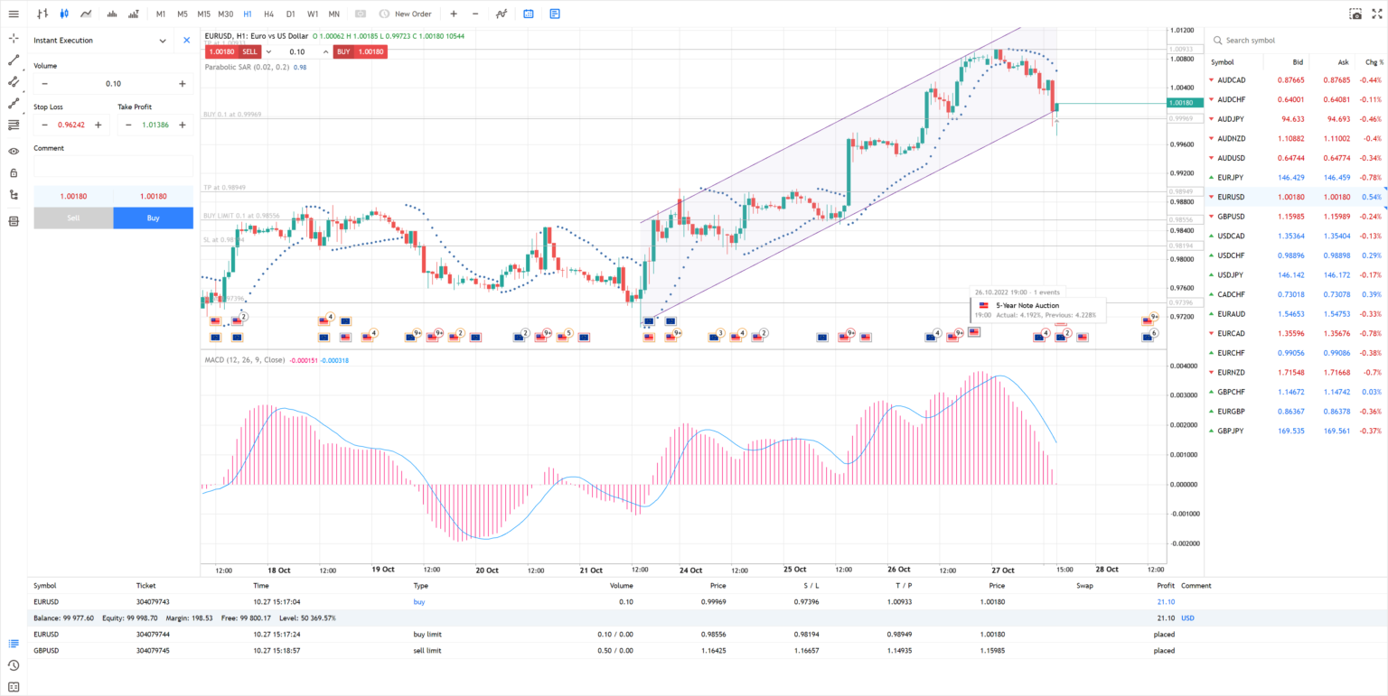The width and height of the screenshot is (1388, 696).
Task: Toggle fullscreen mode icon top right
Action: click(x=1378, y=13)
